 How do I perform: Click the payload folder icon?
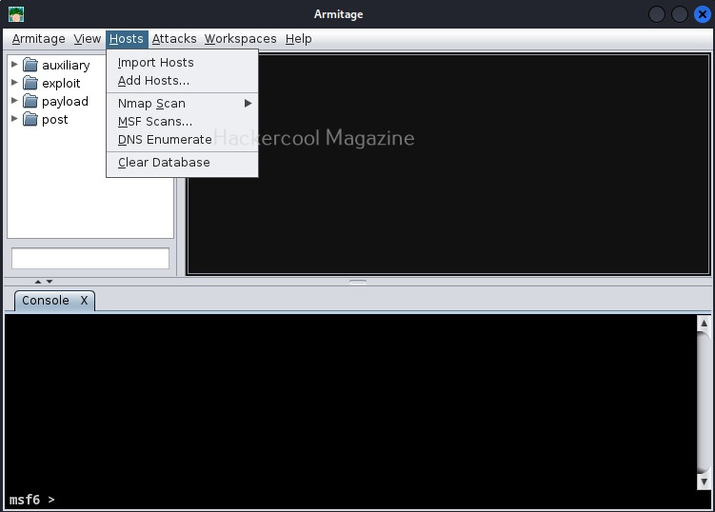click(x=30, y=101)
